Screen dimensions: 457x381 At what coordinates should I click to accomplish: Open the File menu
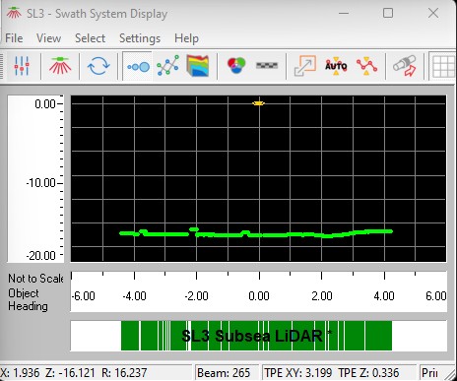click(14, 38)
